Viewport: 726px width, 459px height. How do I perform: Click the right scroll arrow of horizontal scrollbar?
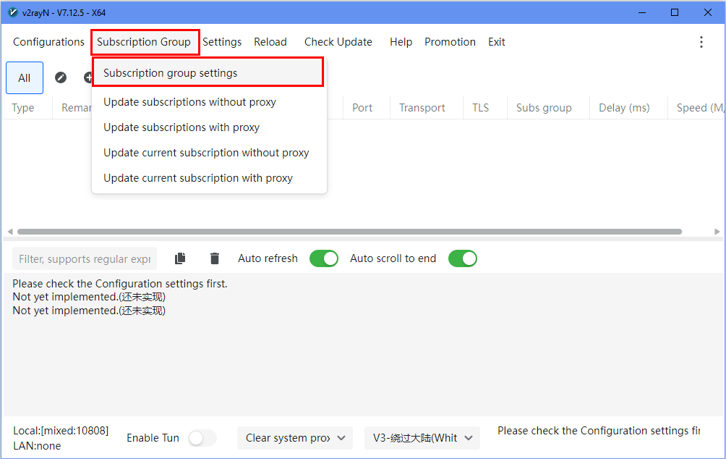click(717, 232)
